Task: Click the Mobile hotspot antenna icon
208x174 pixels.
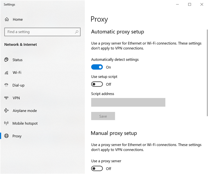Action: point(6,123)
